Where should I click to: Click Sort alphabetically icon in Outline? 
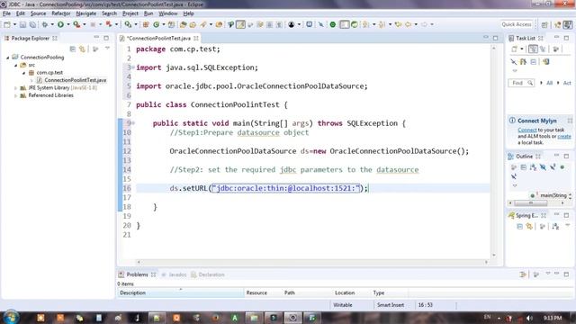pyautogui.click(x=533, y=167)
